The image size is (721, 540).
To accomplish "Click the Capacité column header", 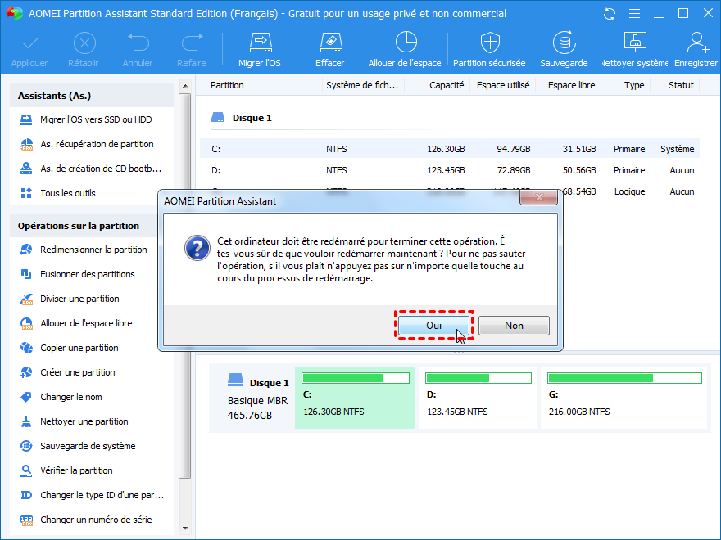I will pos(446,85).
